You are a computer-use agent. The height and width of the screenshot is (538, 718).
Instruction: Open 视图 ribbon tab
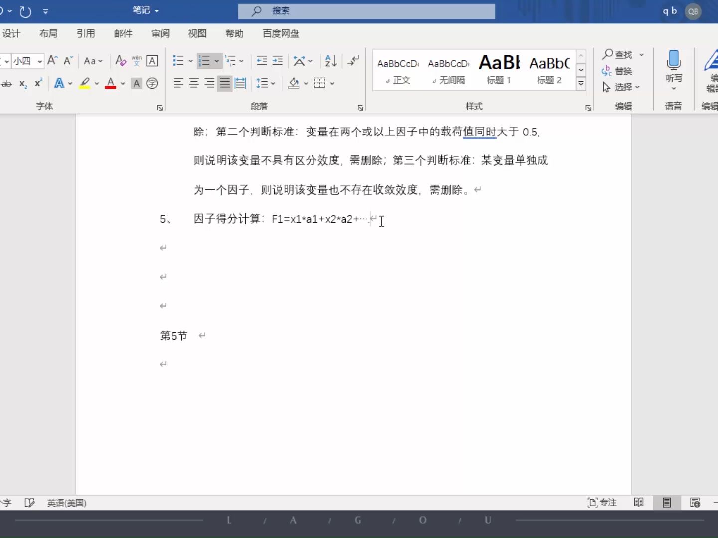[197, 34]
